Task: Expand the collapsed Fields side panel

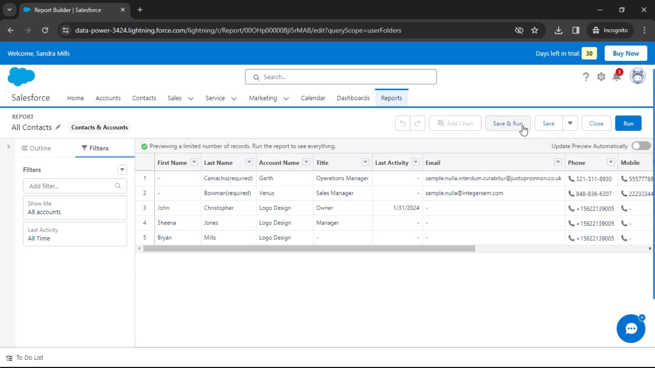Action: (x=8, y=147)
